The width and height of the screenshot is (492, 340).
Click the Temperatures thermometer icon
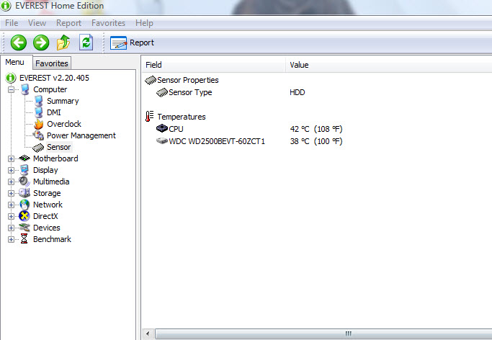(x=150, y=117)
